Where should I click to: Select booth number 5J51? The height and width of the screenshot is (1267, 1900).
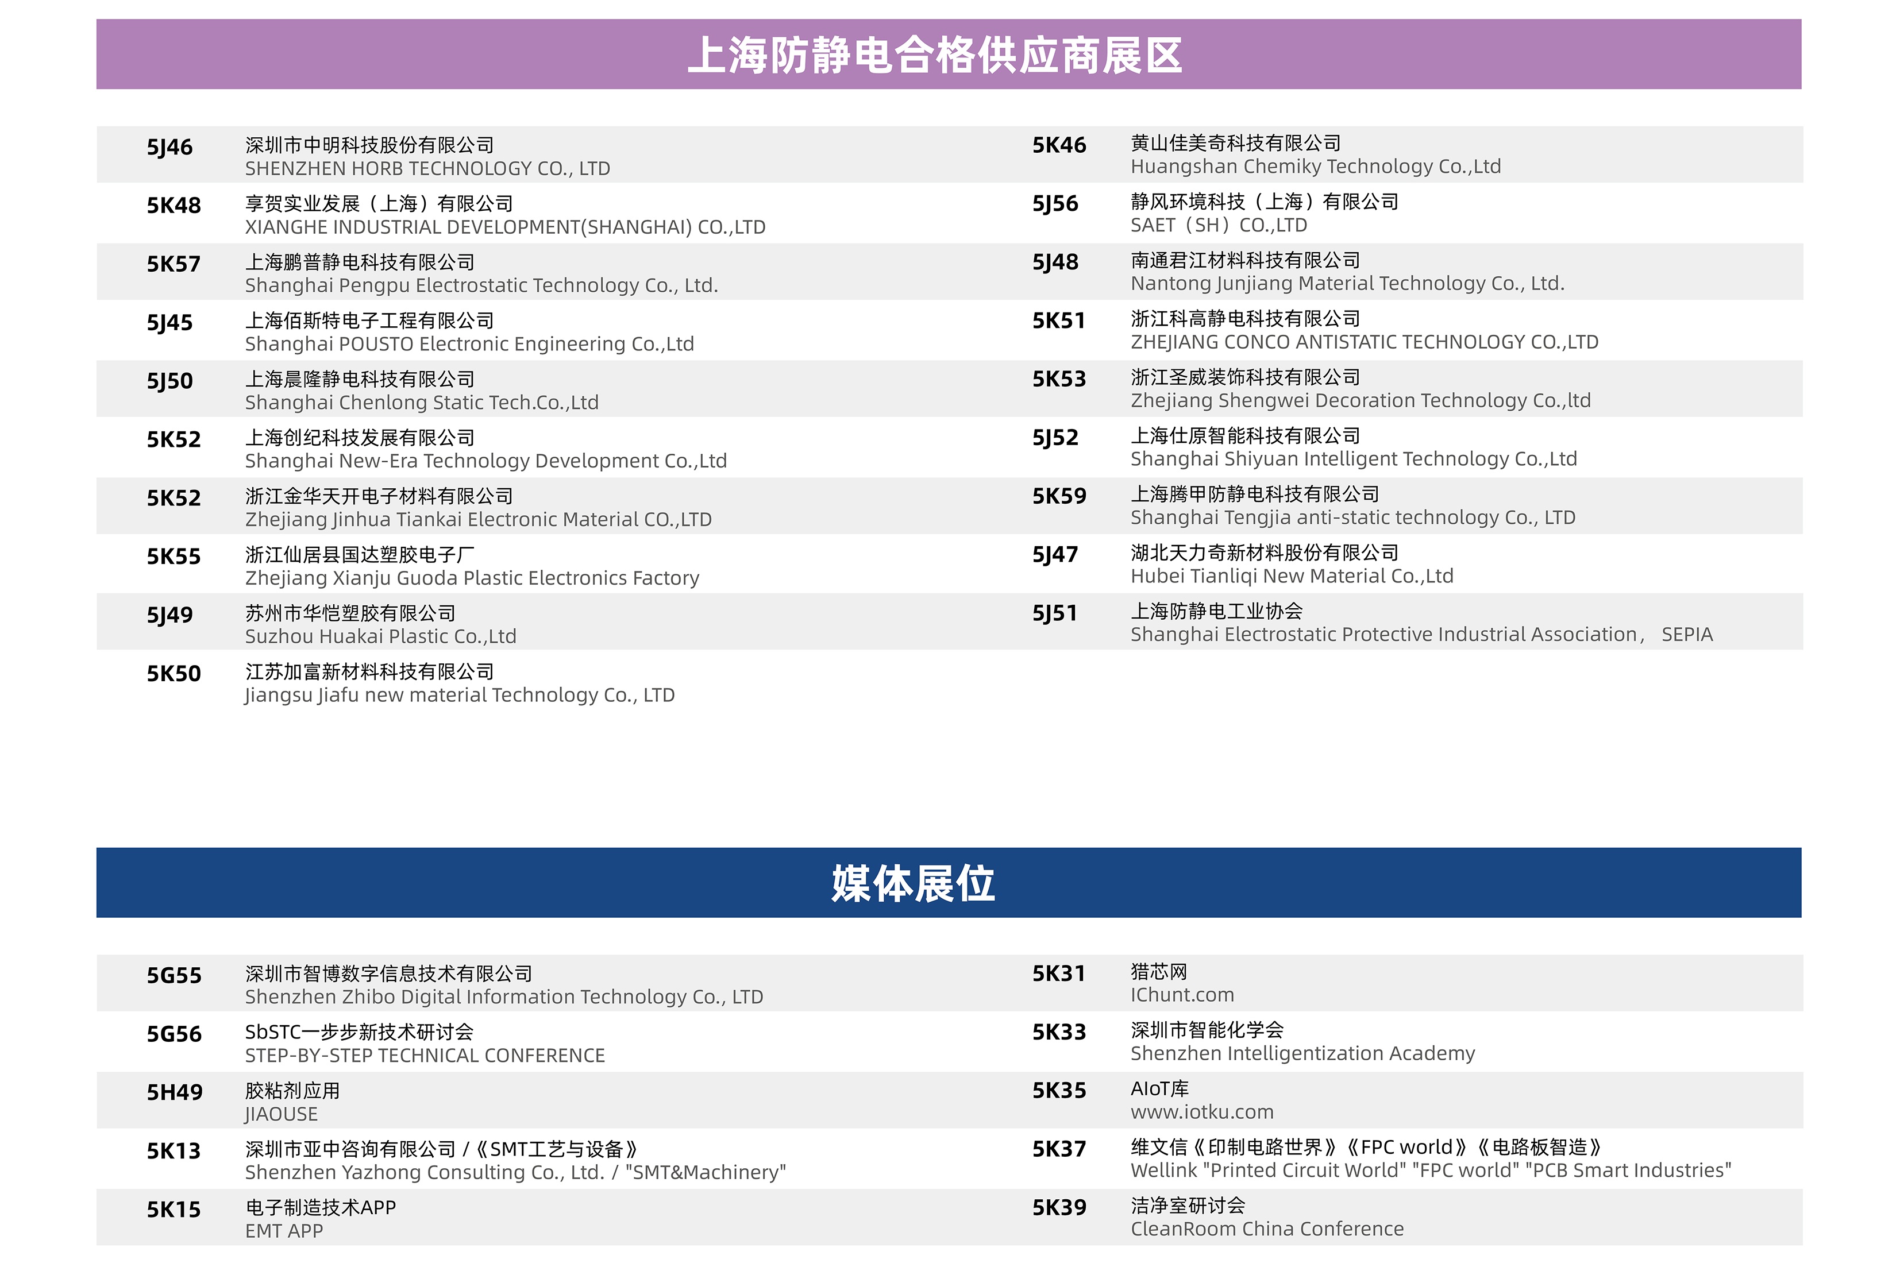pos(1055,613)
